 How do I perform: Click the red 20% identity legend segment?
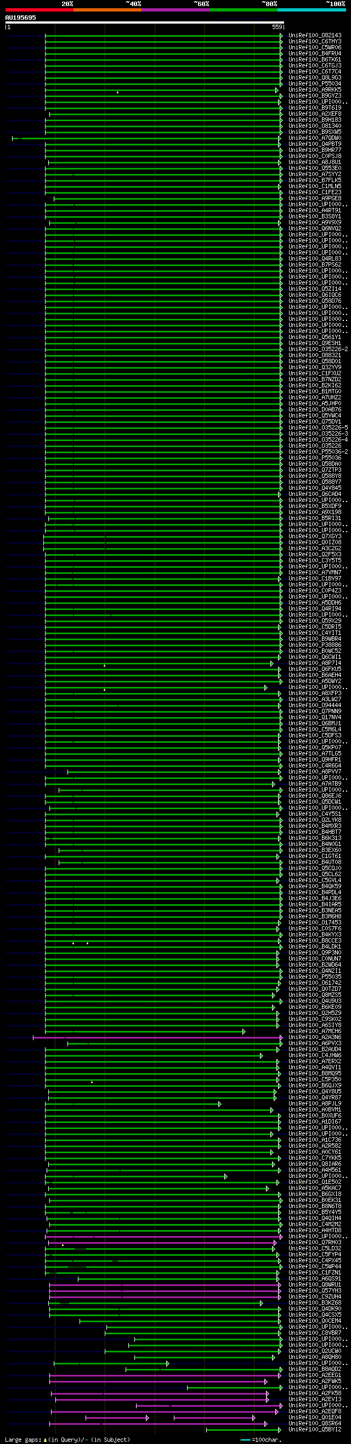click(39, 9)
